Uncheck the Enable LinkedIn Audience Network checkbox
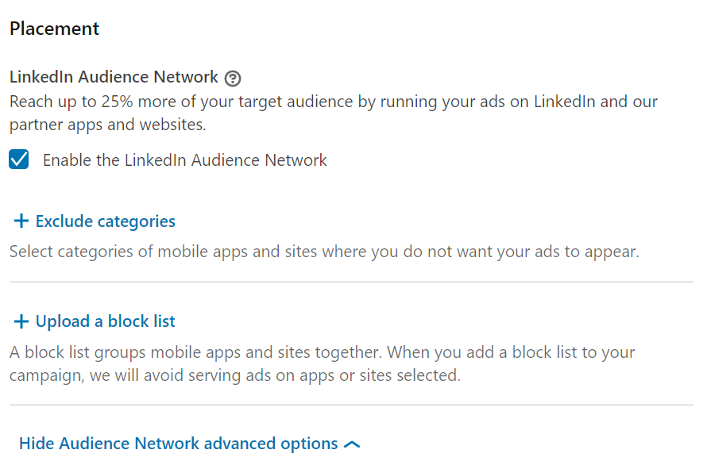Screen dimensions: 707x469 (19, 160)
